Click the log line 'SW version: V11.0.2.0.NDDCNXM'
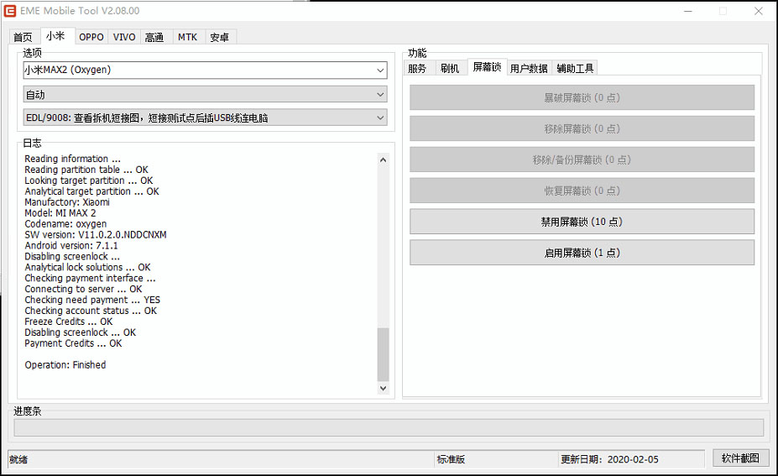Image resolution: width=778 pixels, height=476 pixels. click(96, 235)
